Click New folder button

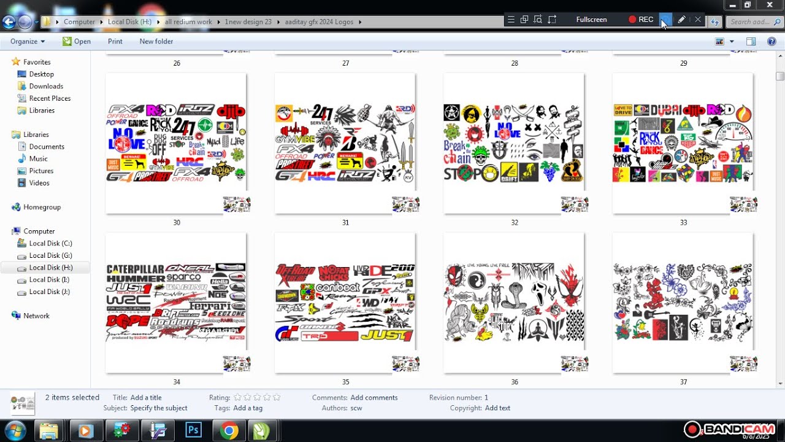pyautogui.click(x=156, y=41)
